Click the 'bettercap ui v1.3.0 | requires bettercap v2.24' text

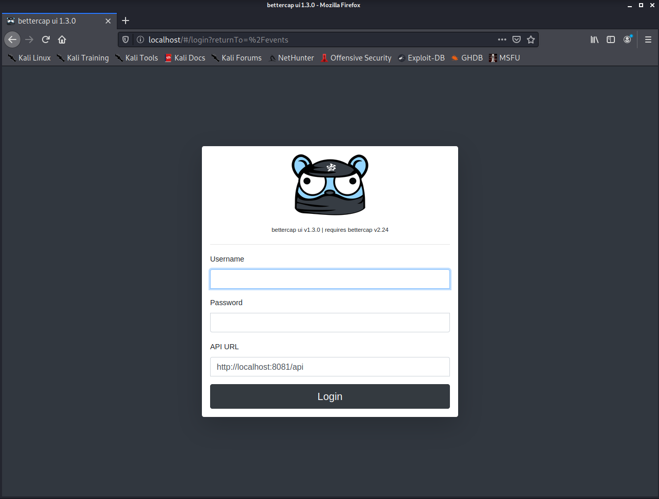330,230
